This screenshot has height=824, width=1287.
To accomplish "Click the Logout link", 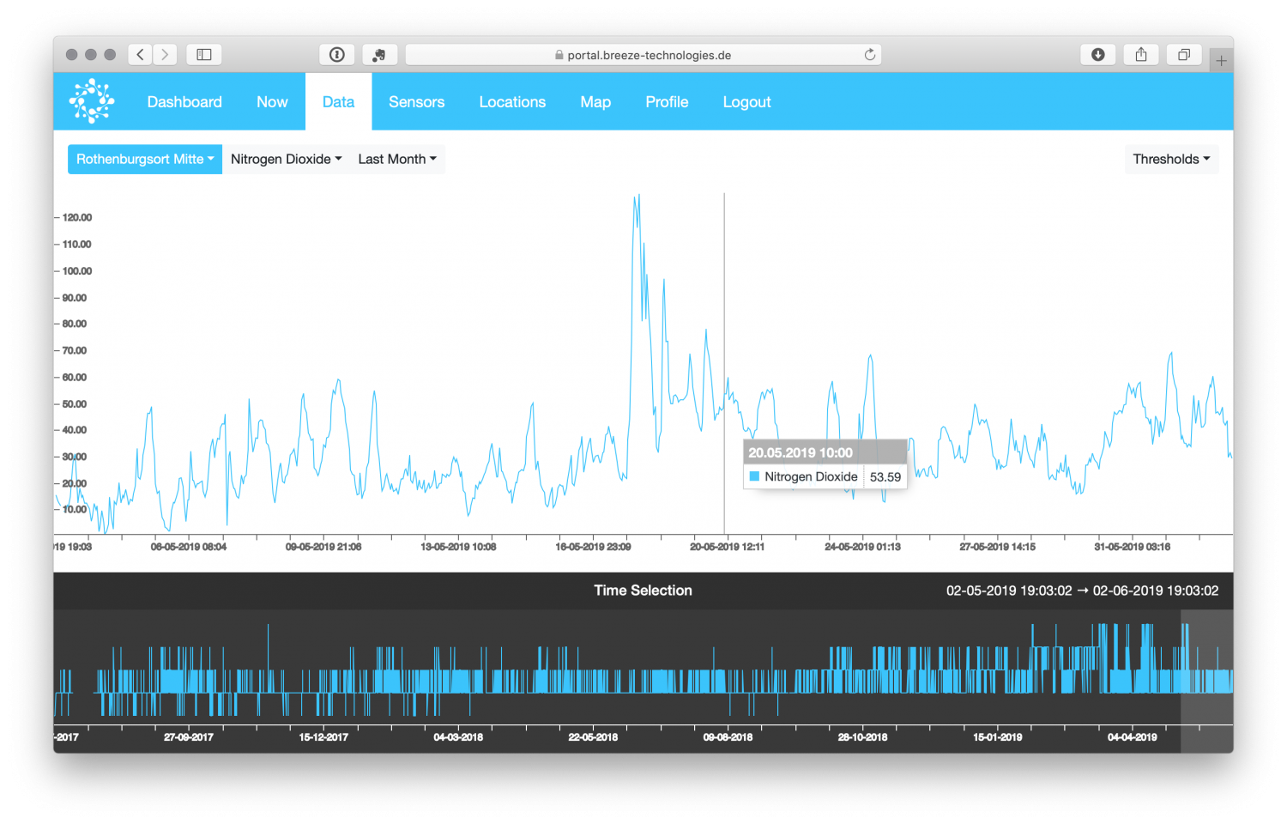I will (x=746, y=101).
